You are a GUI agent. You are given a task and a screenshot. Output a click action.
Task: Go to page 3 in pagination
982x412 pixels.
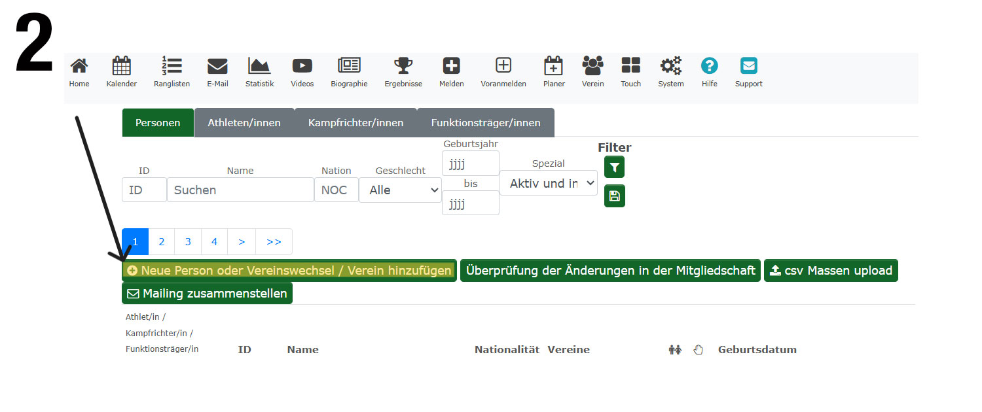tap(188, 242)
